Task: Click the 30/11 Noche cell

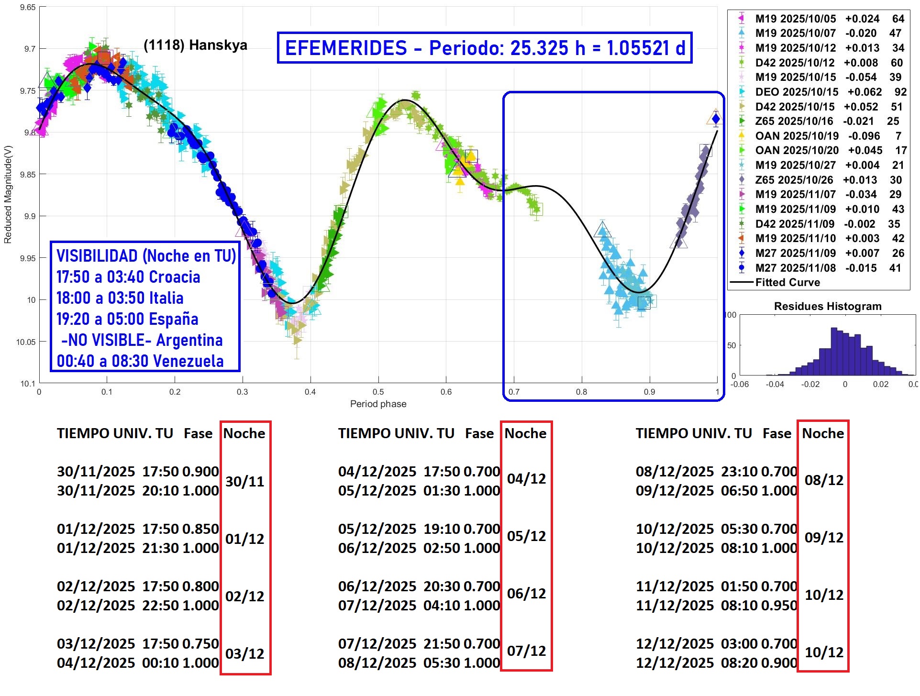Action: pyautogui.click(x=244, y=481)
